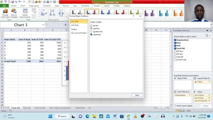
Task: Click the taskbar Search box
Action: point(62,116)
